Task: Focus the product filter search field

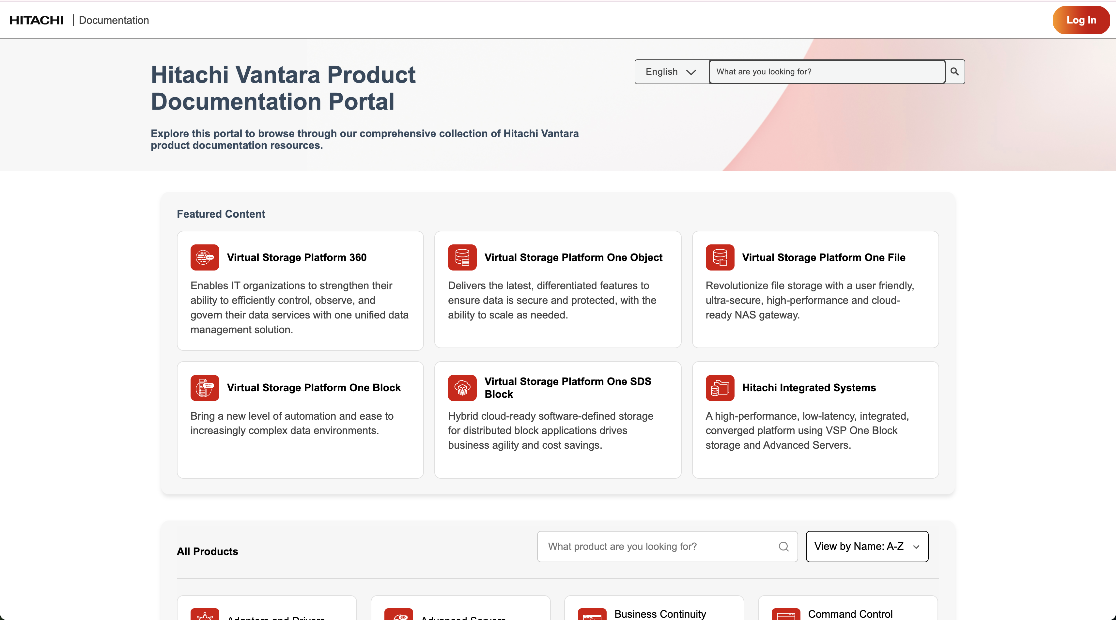Action: [659, 546]
